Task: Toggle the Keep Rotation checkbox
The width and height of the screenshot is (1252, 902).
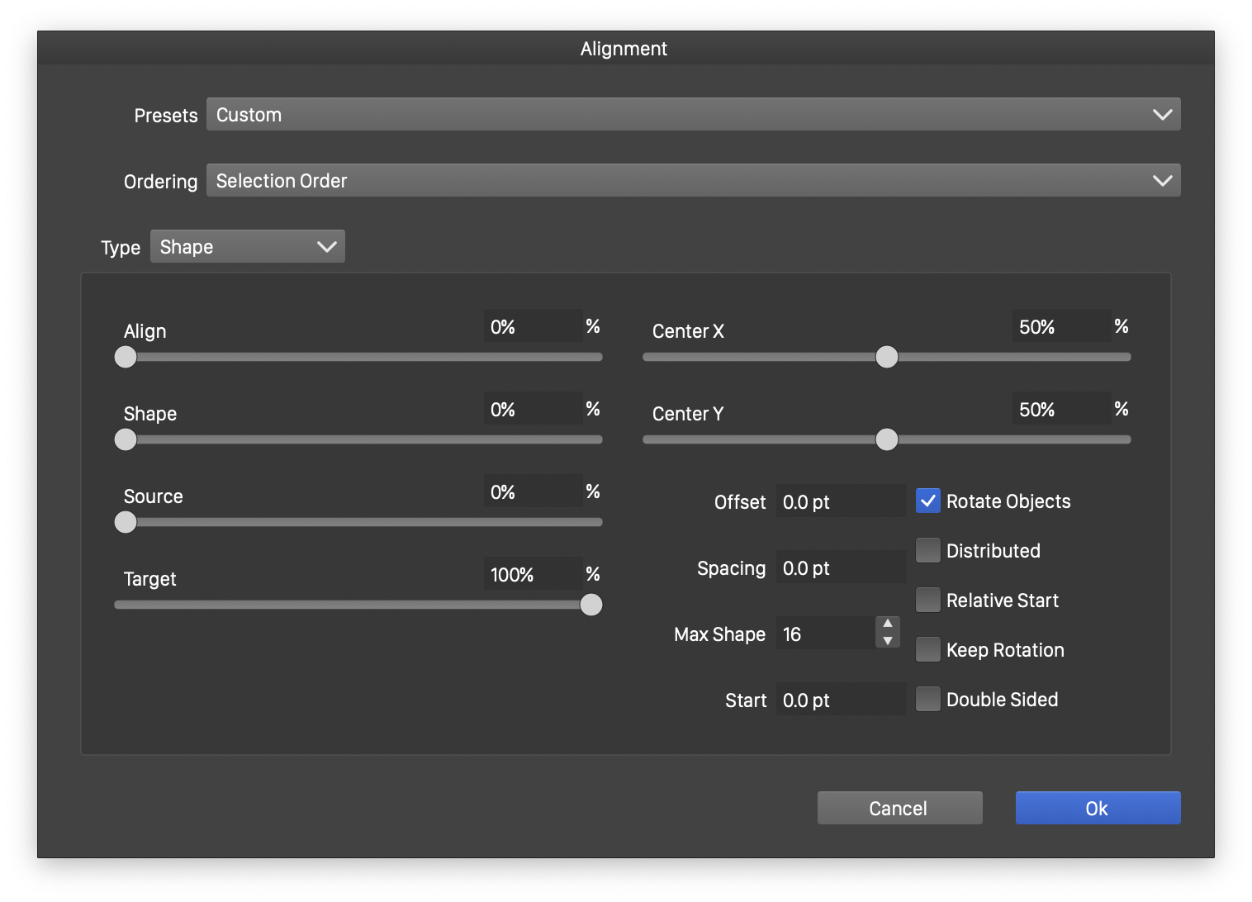Action: point(928,650)
